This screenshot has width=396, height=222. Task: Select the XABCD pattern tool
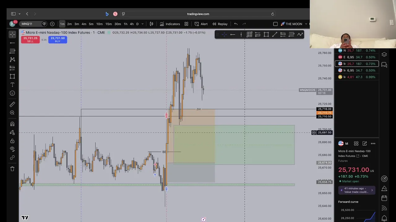(12, 60)
